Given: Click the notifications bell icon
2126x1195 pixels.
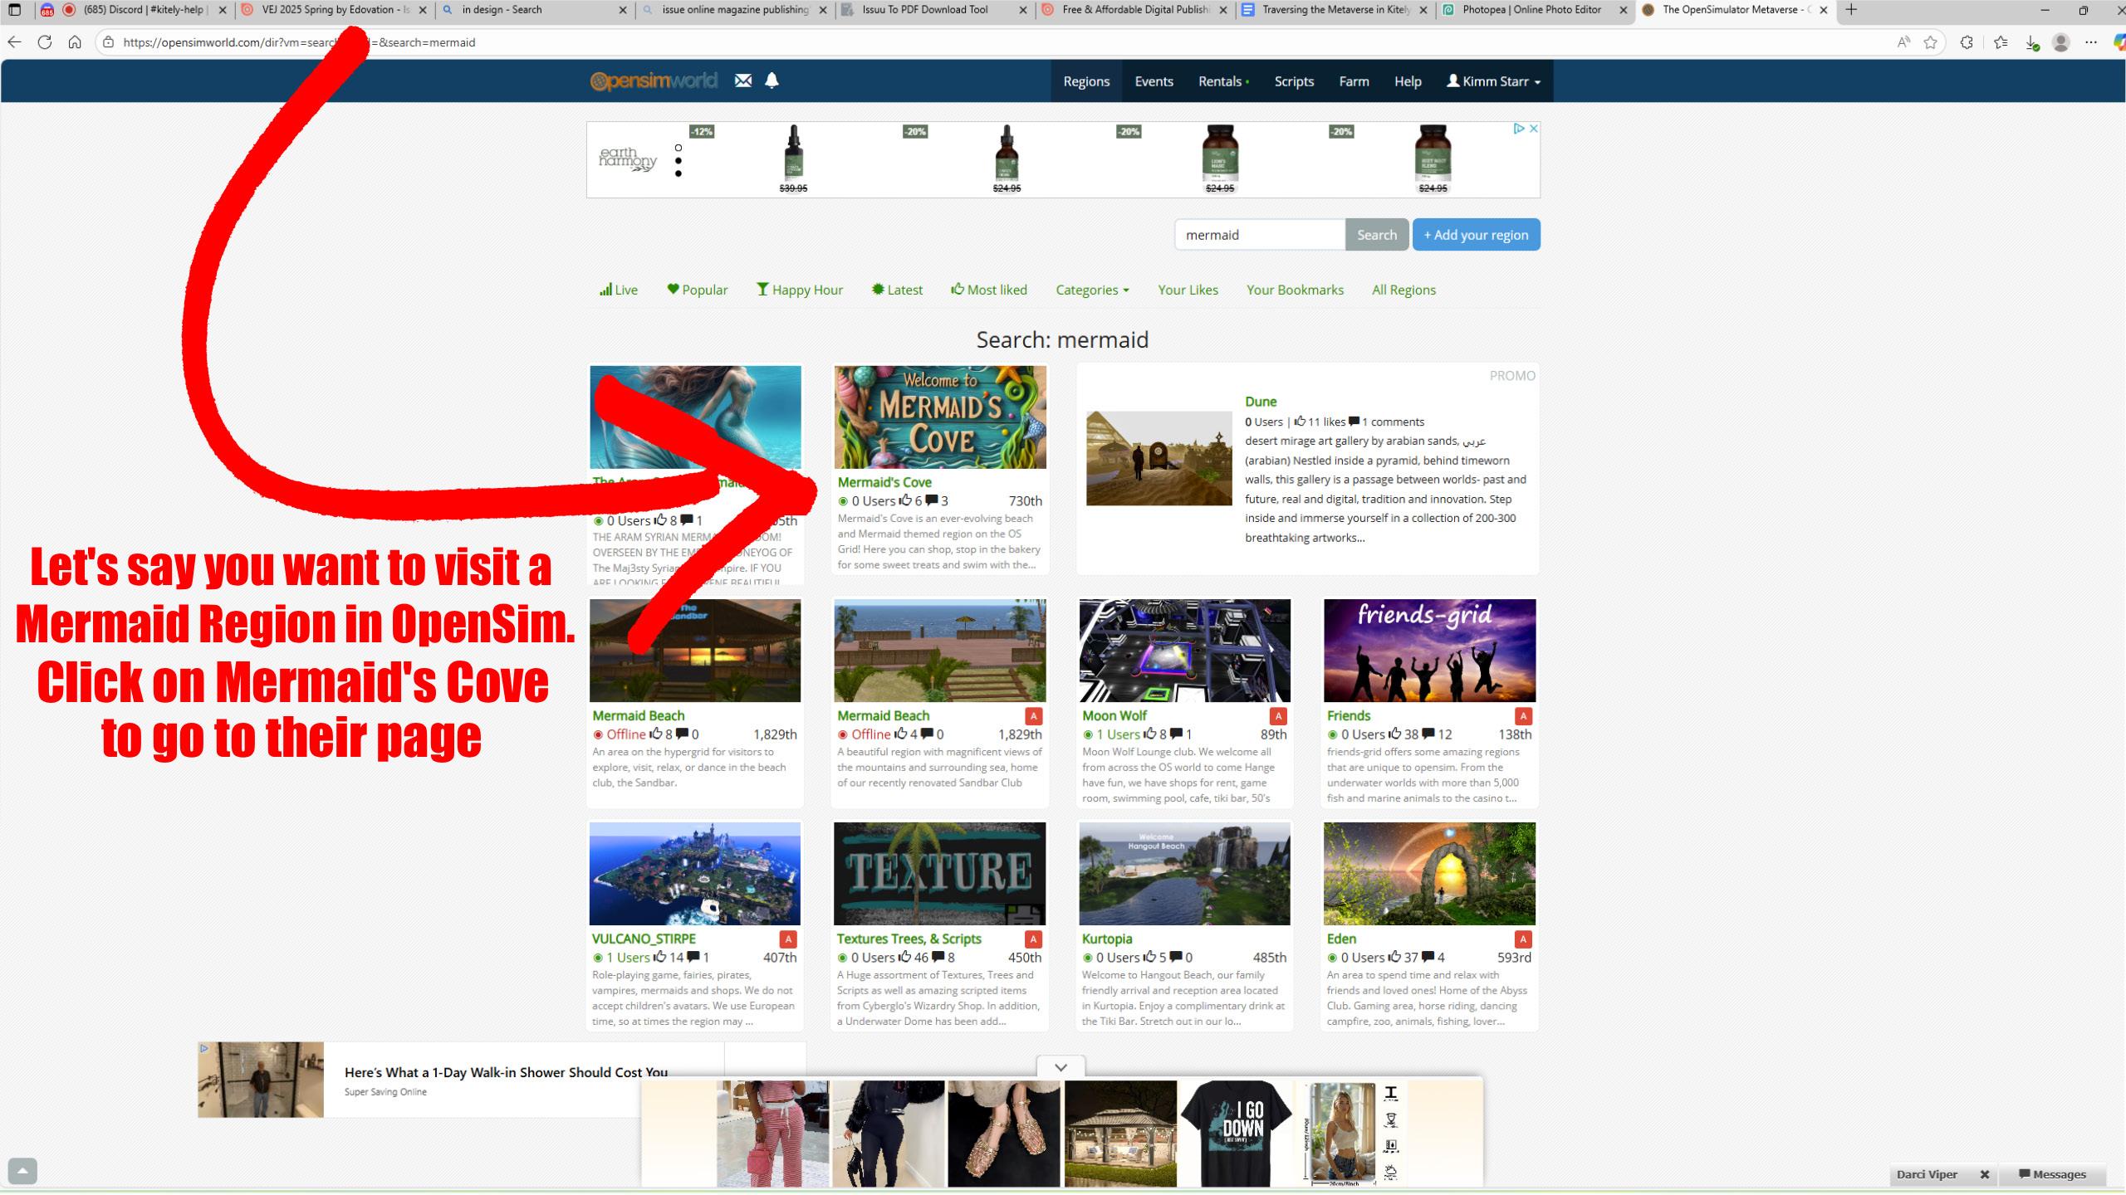Looking at the screenshot, I should click(x=772, y=80).
